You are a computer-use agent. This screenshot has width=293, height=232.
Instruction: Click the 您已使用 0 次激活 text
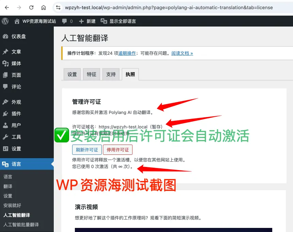pos(102,166)
